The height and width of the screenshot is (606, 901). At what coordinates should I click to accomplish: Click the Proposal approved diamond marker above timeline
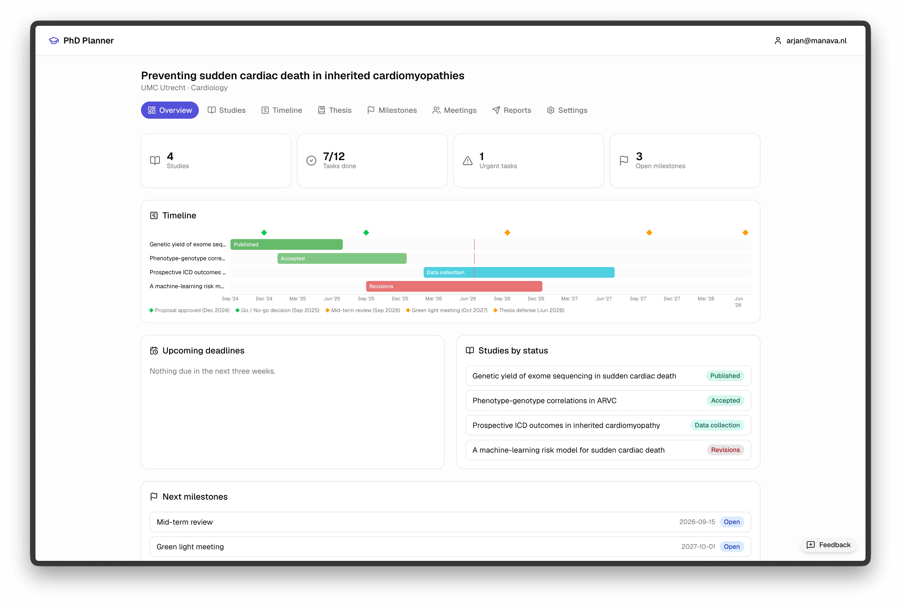264,233
